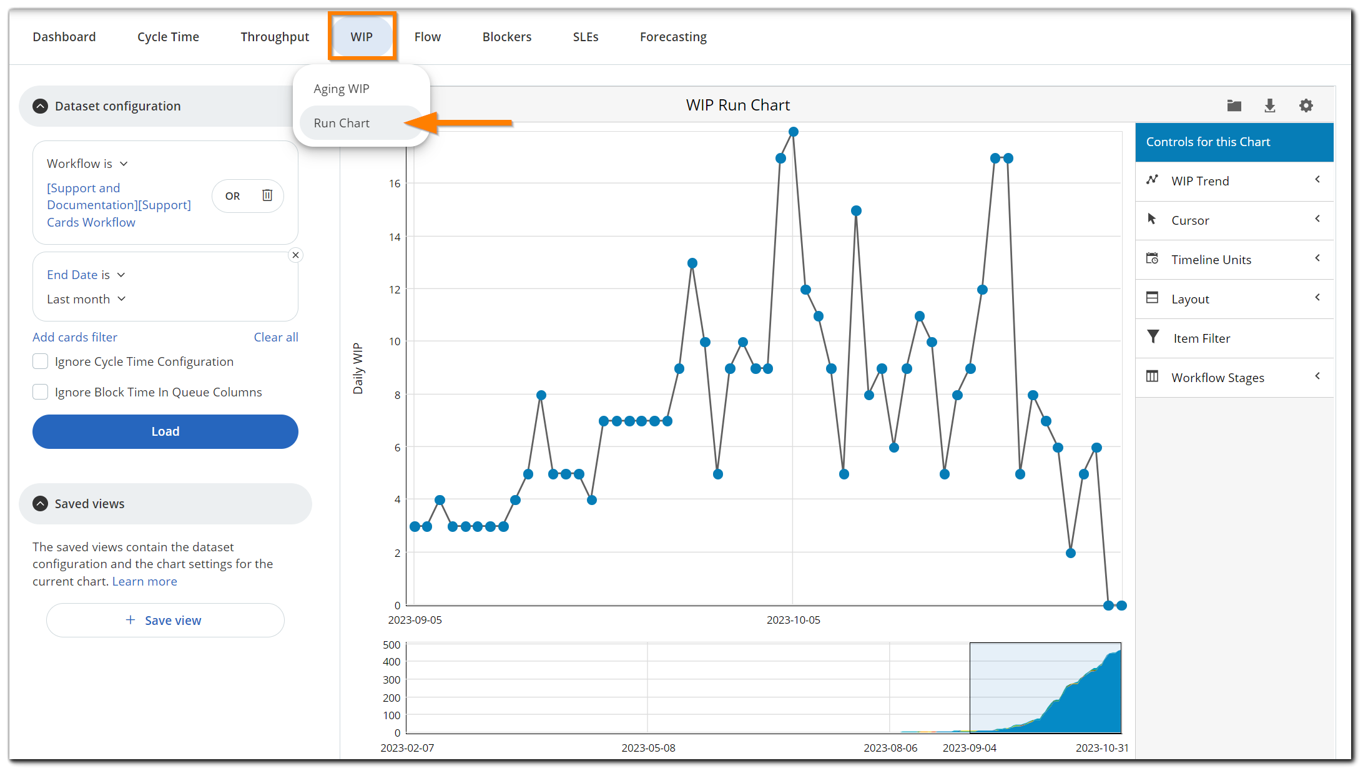Select the Cursor control

coord(1190,220)
